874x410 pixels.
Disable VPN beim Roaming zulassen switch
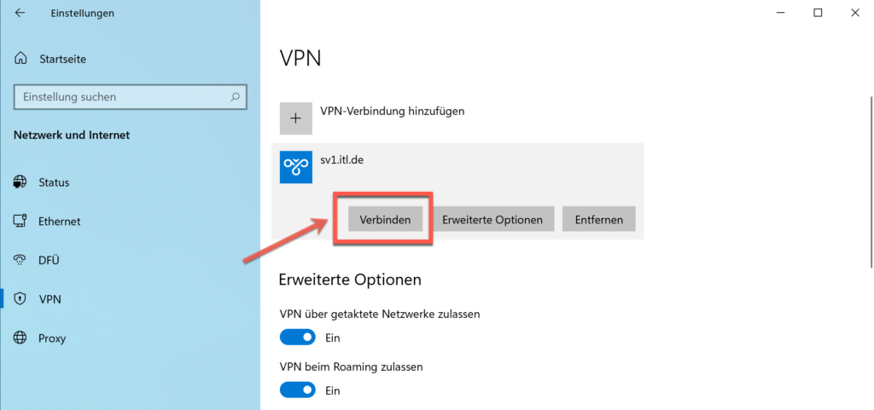point(298,390)
